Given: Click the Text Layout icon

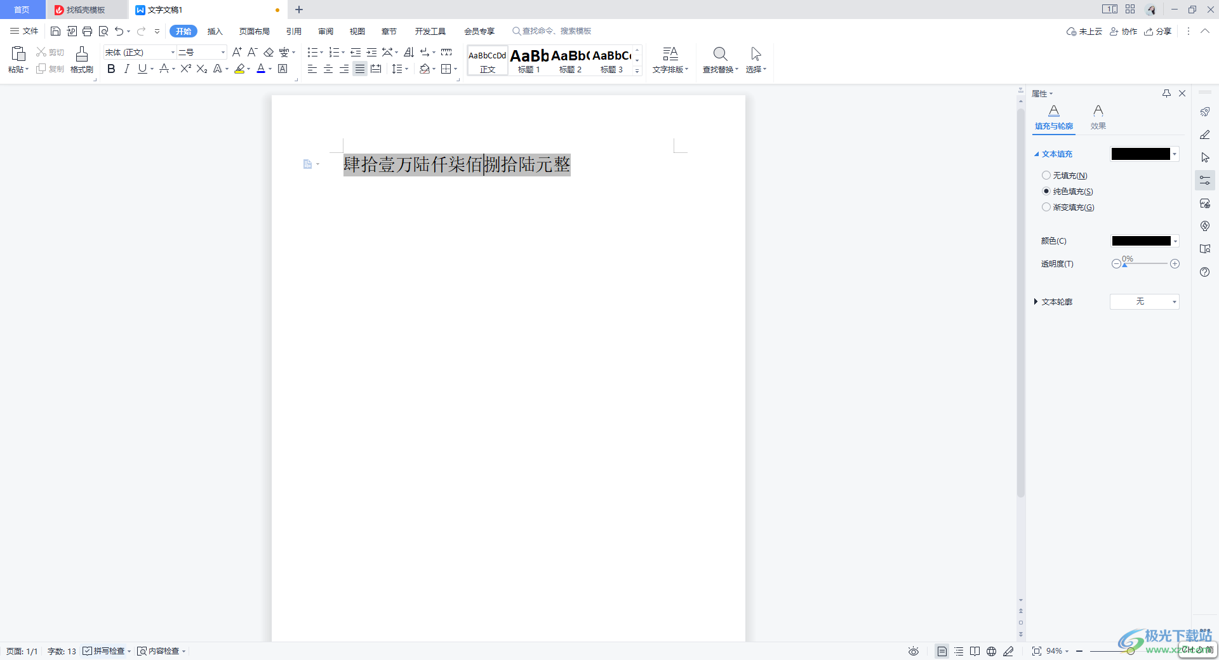Looking at the screenshot, I should point(670,54).
